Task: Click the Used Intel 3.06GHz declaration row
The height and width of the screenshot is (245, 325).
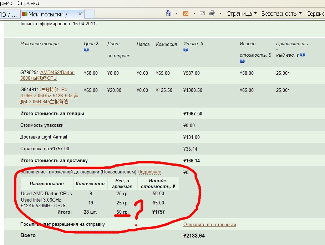Action: coord(44,203)
